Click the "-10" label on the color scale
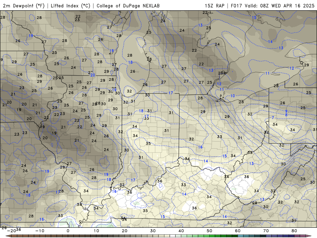 (40, 231)
